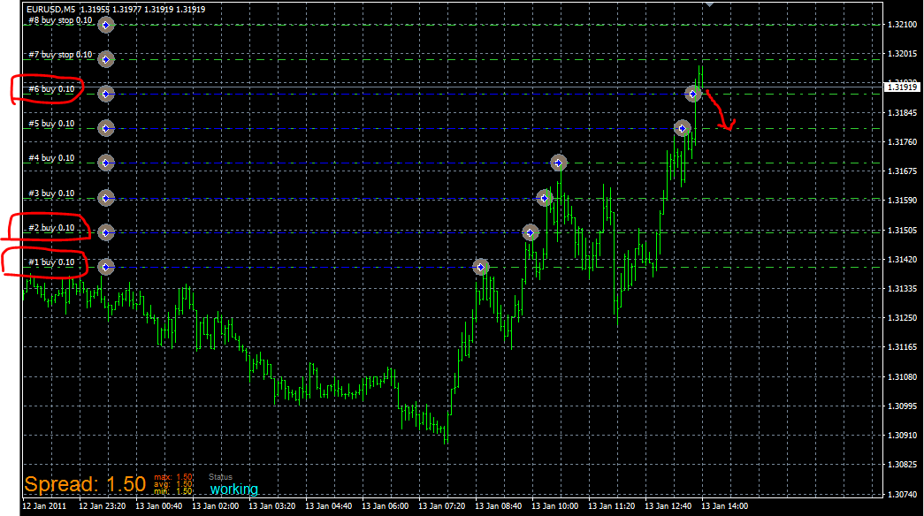Click the '13 Jan 12:40' time axis label
This screenshot has height=516, width=924.
668,506
